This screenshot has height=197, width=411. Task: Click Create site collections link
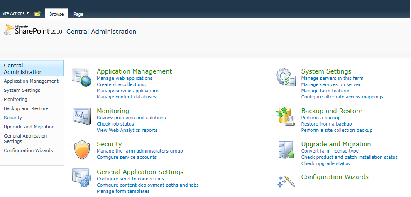tap(121, 84)
